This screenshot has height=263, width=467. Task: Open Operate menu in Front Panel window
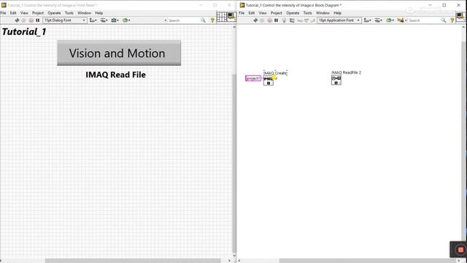54,13
